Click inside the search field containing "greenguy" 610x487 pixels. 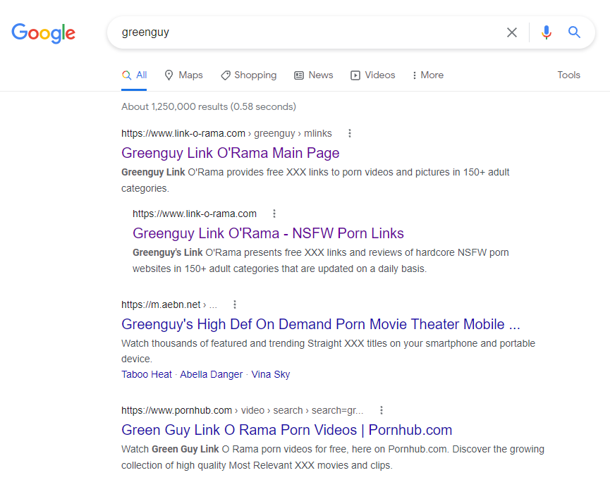point(303,32)
